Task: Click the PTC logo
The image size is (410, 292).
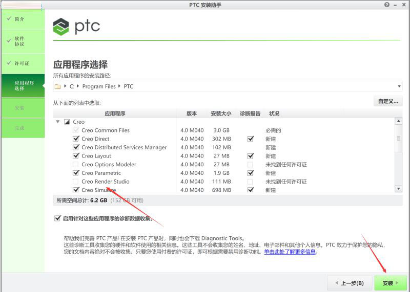Action: pyautogui.click(x=76, y=27)
